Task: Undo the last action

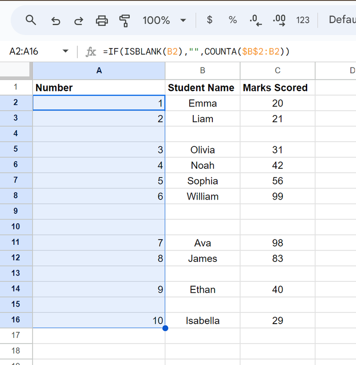Action: coord(55,20)
